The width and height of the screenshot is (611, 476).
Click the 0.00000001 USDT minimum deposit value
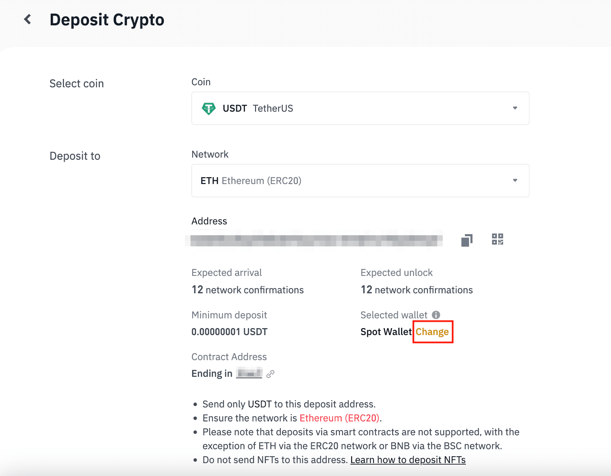229,332
